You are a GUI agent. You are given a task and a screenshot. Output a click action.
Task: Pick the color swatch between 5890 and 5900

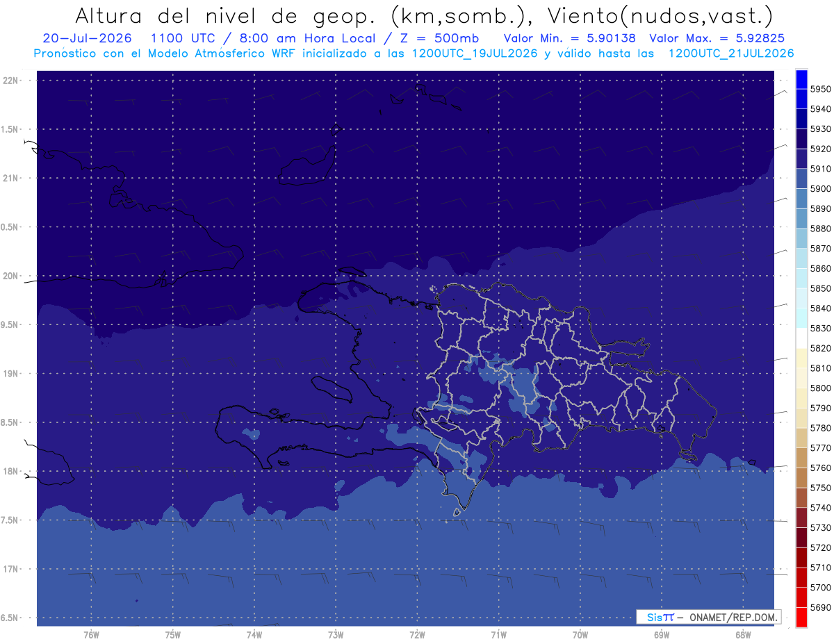click(x=801, y=199)
